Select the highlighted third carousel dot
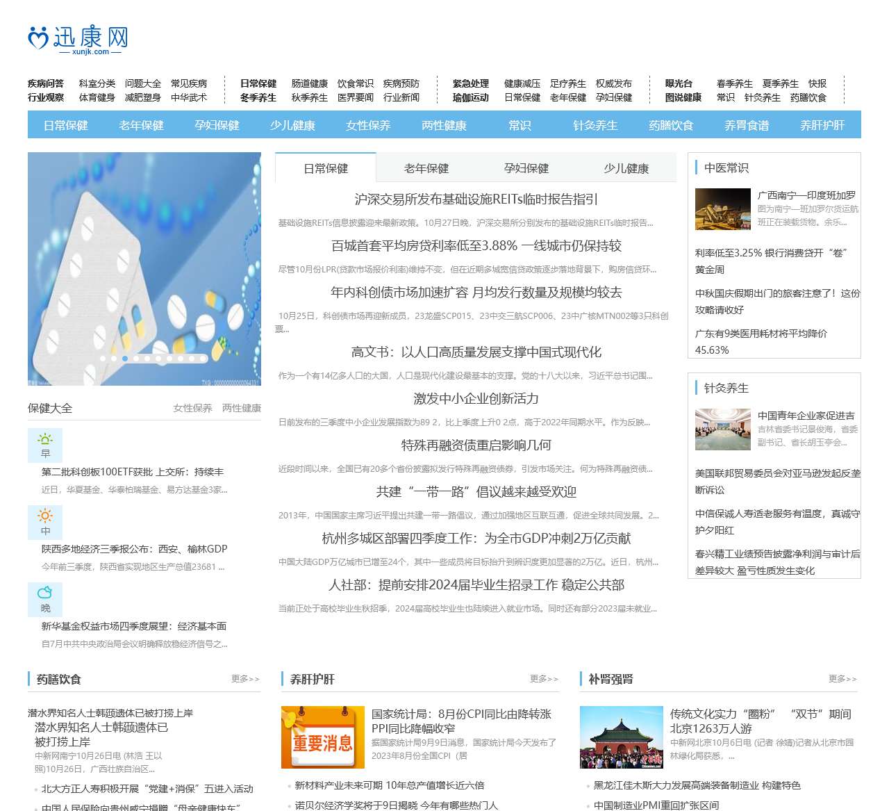The width and height of the screenshot is (889, 811). click(x=125, y=359)
